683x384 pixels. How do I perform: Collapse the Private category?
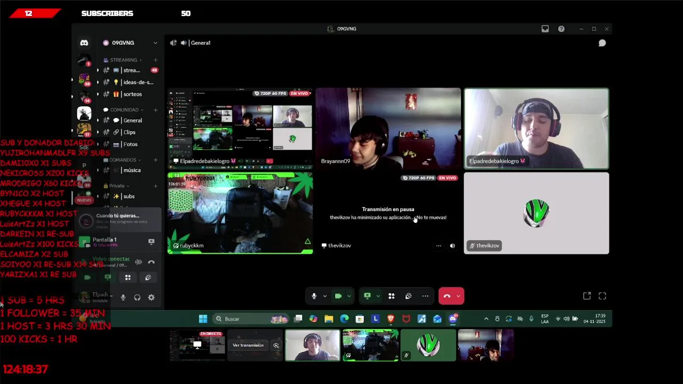[x=116, y=186]
